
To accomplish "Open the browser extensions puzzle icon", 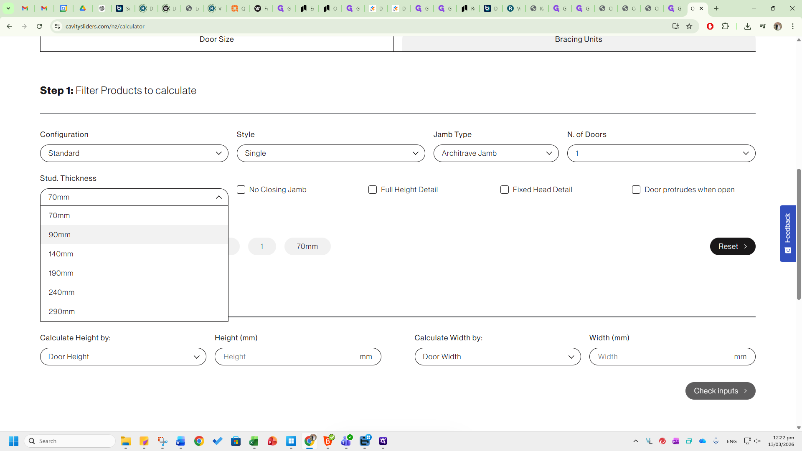I will [x=726, y=26].
